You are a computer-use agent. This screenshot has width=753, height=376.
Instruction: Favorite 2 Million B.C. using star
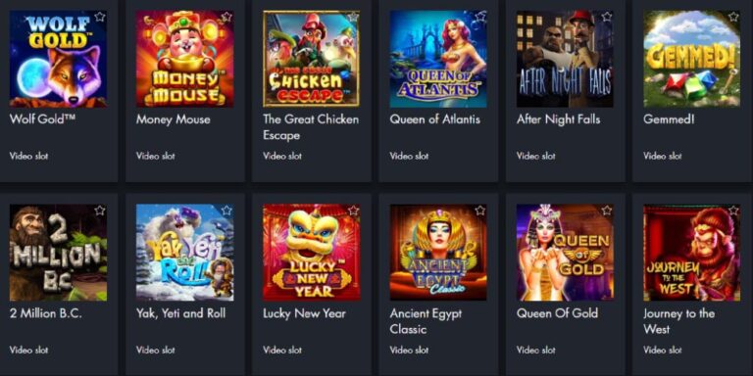tap(99, 211)
